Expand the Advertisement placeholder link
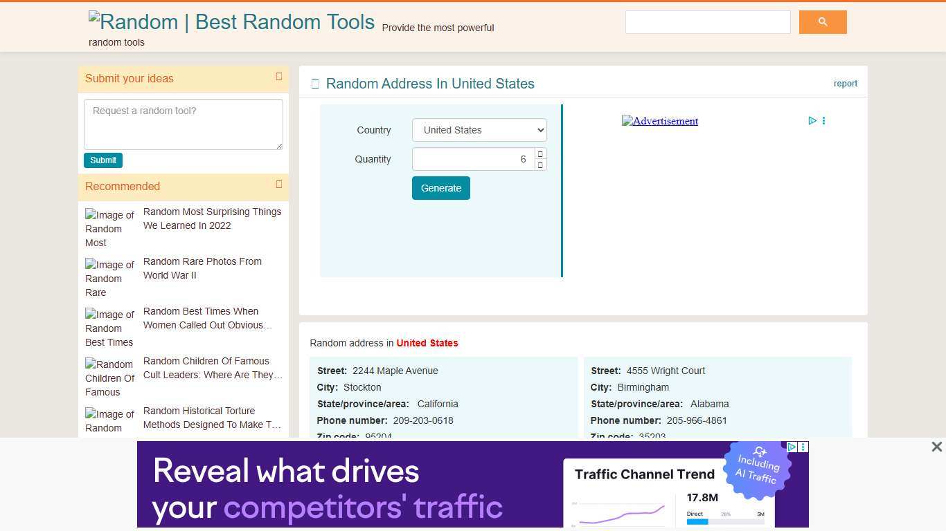The width and height of the screenshot is (946, 531). point(659,121)
